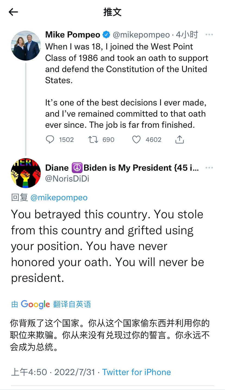Tap the tweet timestamp 2022/7/31
Image resolution: width=225 pixels, height=390 pixels.
pyautogui.click(x=75, y=372)
